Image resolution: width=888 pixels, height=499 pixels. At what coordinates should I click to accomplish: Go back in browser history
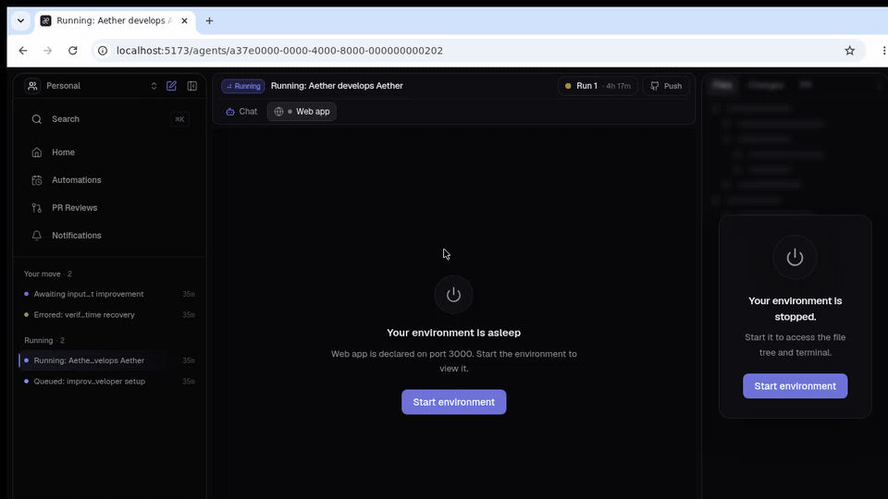coord(22,50)
